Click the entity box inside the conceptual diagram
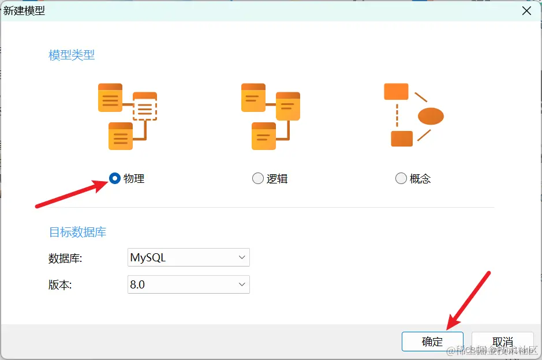Viewport: 542px width, 360px height. (x=396, y=91)
